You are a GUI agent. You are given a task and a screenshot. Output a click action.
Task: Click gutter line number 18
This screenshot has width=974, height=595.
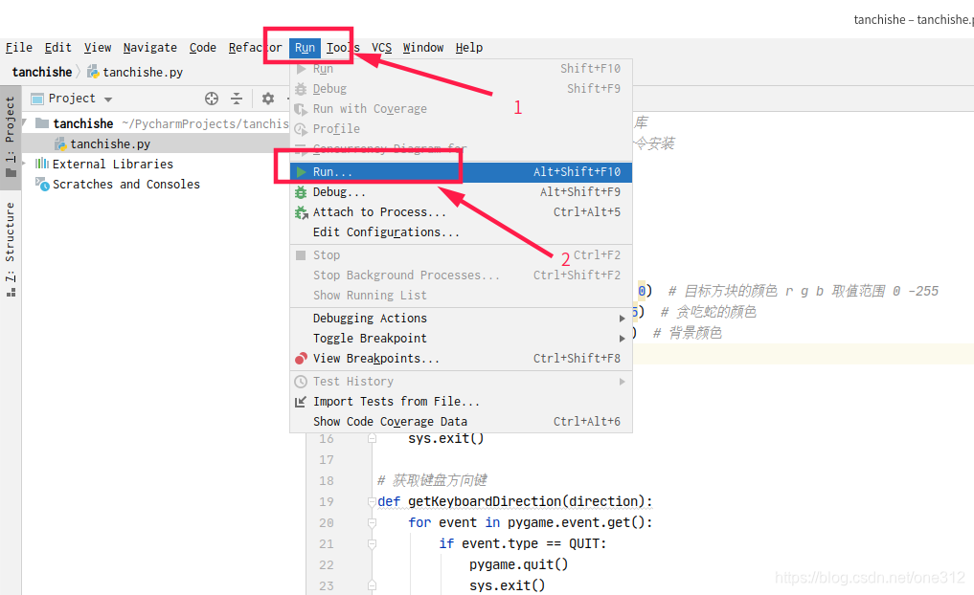[327, 481]
